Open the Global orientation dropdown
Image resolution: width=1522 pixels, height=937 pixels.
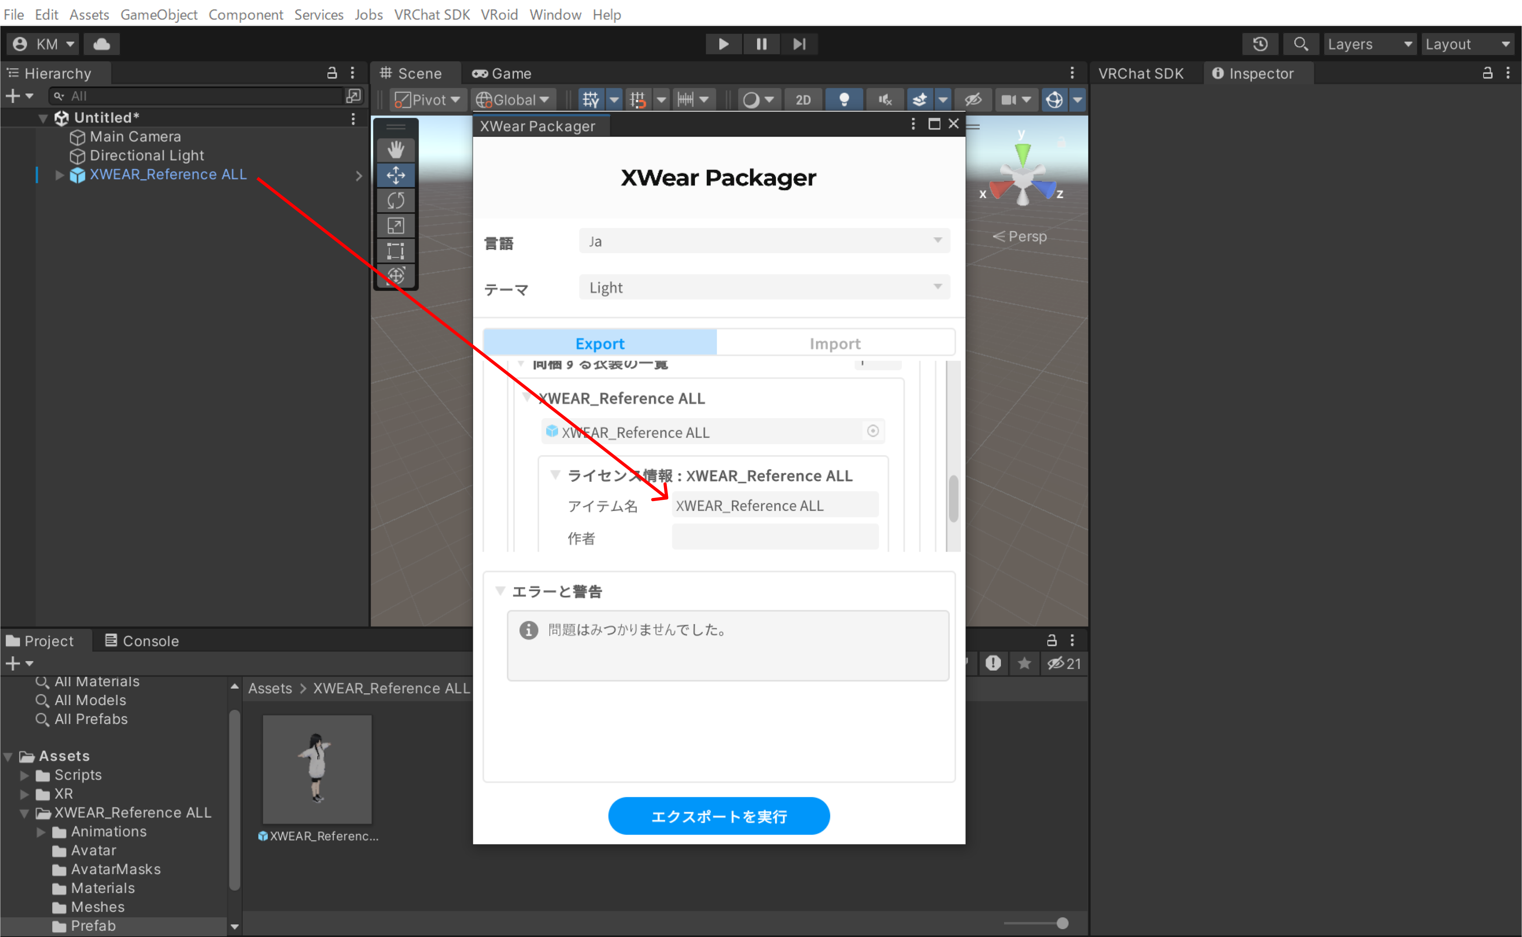point(513,100)
